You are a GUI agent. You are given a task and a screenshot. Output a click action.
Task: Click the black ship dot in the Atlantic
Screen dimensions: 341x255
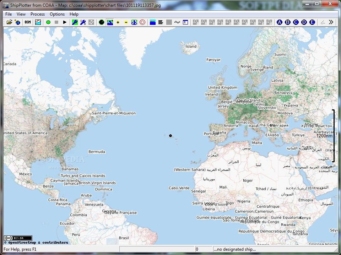(170, 136)
